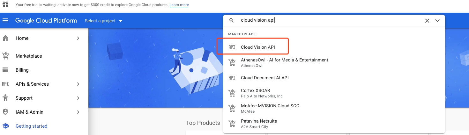The image size is (469, 135).
Task: Open the Select a project dropdown
Action: coord(104,21)
